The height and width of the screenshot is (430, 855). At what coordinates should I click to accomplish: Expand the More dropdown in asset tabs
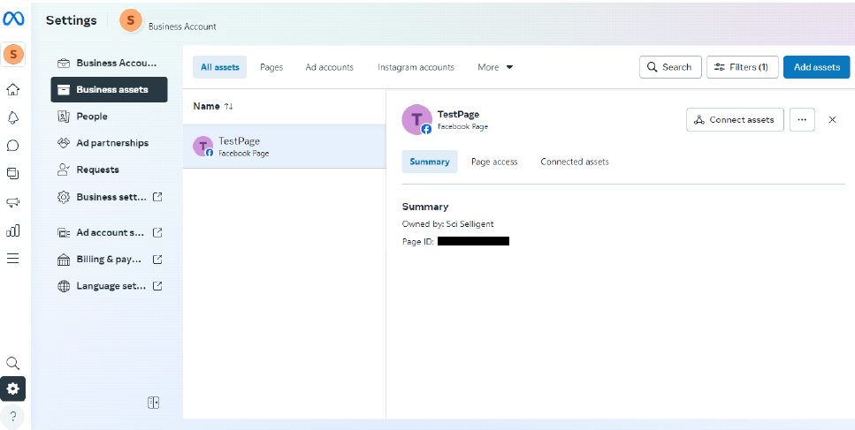pos(495,67)
